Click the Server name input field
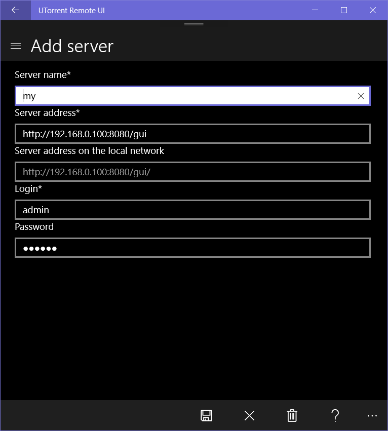The image size is (388, 431). pos(192,96)
